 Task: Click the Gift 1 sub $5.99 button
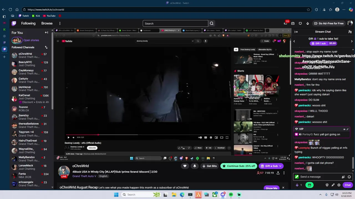click(x=324, y=43)
